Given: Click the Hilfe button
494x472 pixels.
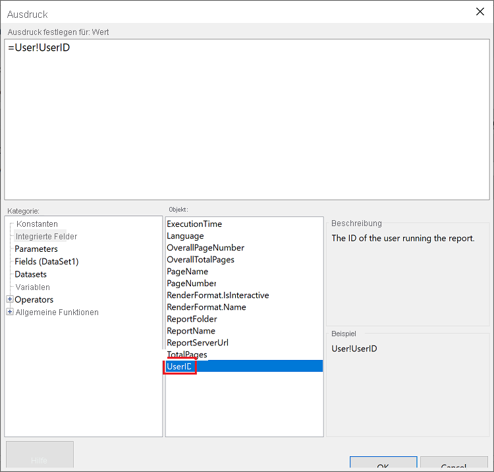Looking at the screenshot, I should (x=40, y=454).
